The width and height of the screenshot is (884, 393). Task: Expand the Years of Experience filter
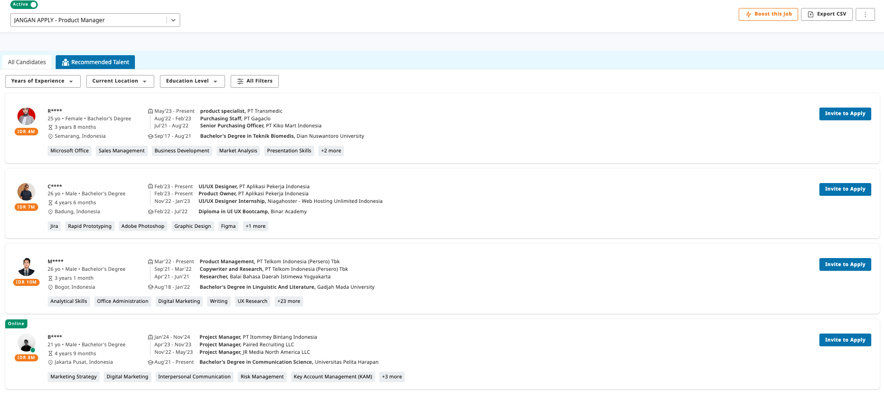coord(43,81)
